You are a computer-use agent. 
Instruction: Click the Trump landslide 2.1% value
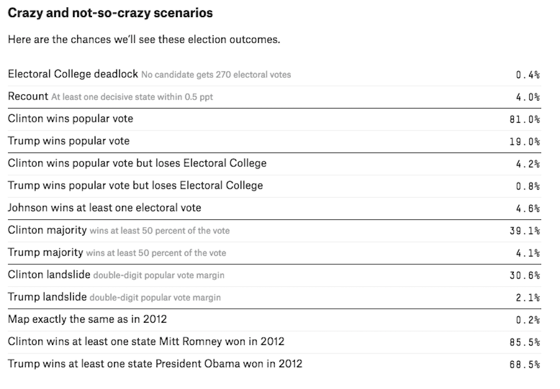point(528,298)
